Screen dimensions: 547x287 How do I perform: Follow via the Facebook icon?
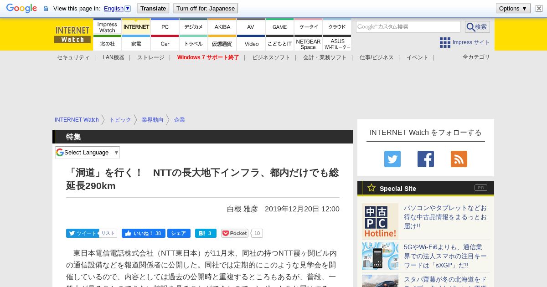point(426,159)
